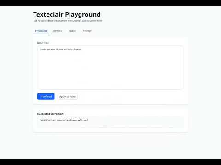221x165 pixels.
Task: Click the blue Proofread button
Action: point(46,97)
